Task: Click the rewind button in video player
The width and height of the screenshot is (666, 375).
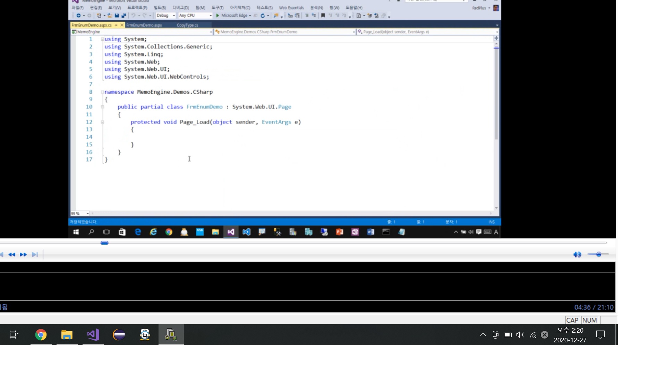Action: pos(12,255)
